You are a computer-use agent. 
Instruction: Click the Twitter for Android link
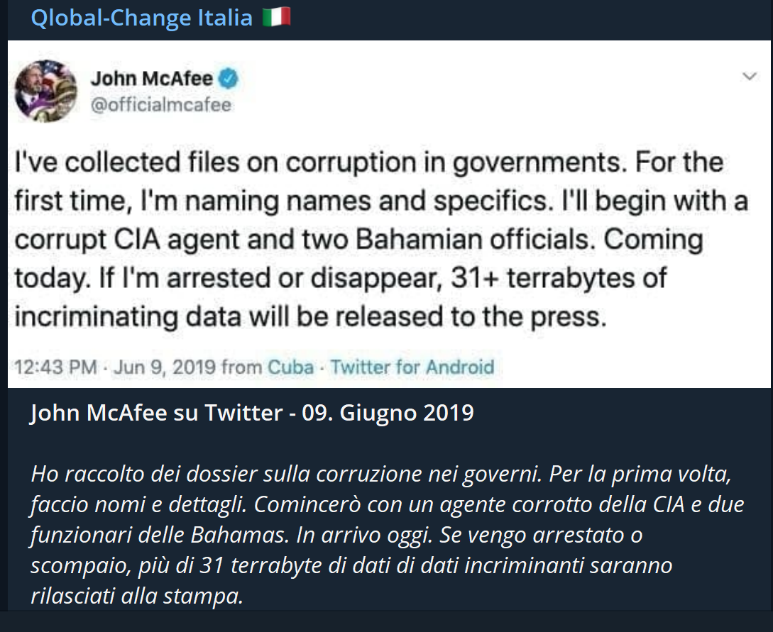point(412,367)
